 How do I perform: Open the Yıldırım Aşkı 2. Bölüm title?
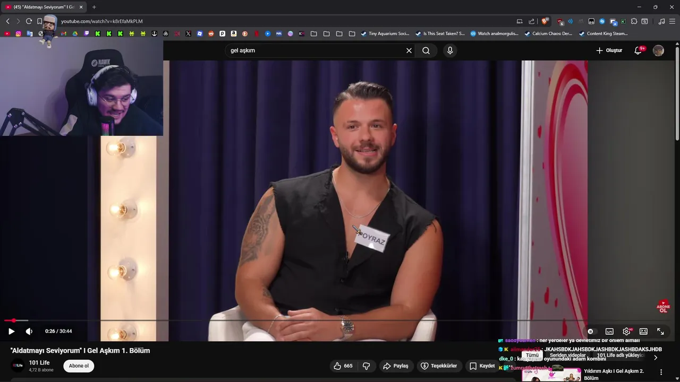(x=614, y=375)
